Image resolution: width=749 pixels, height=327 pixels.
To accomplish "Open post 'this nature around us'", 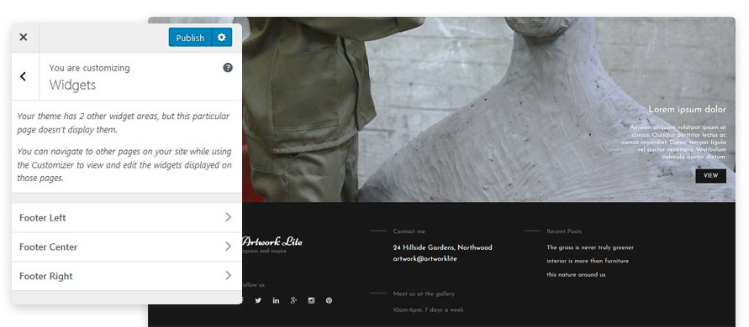I will click(576, 274).
